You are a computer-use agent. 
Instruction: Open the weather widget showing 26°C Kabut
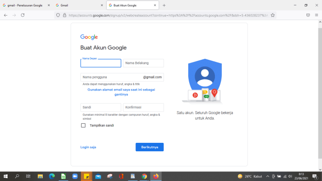pyautogui.click(x=250, y=176)
